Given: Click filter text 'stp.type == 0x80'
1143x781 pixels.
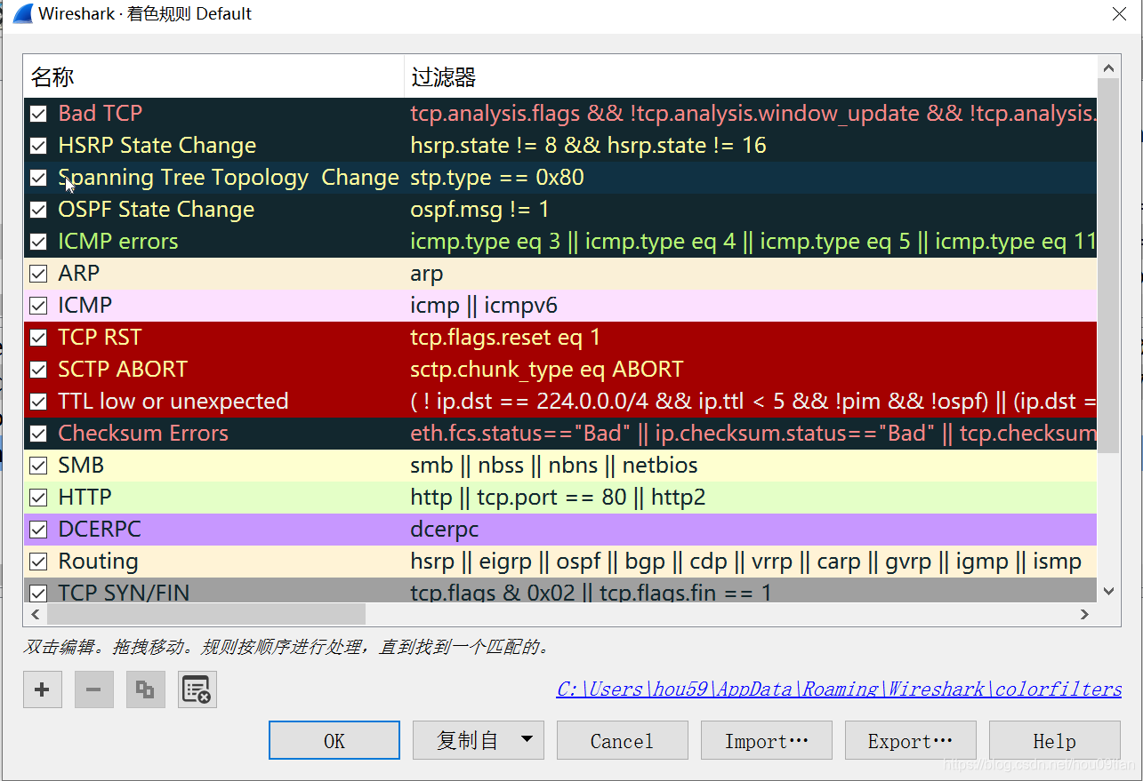Looking at the screenshot, I should [497, 178].
